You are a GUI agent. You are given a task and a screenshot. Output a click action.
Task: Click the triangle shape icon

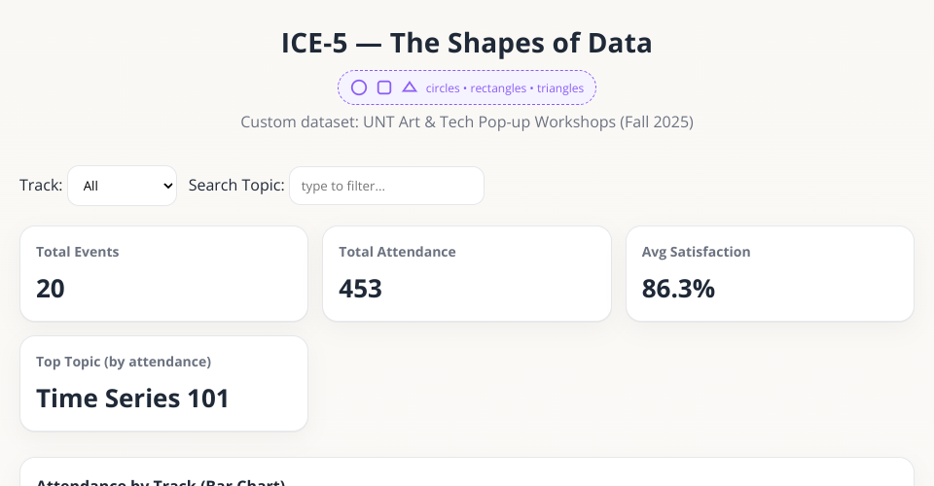410,87
